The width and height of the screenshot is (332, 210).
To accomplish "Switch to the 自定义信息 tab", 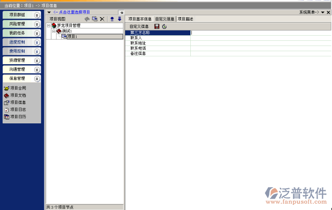I will click(x=164, y=19).
